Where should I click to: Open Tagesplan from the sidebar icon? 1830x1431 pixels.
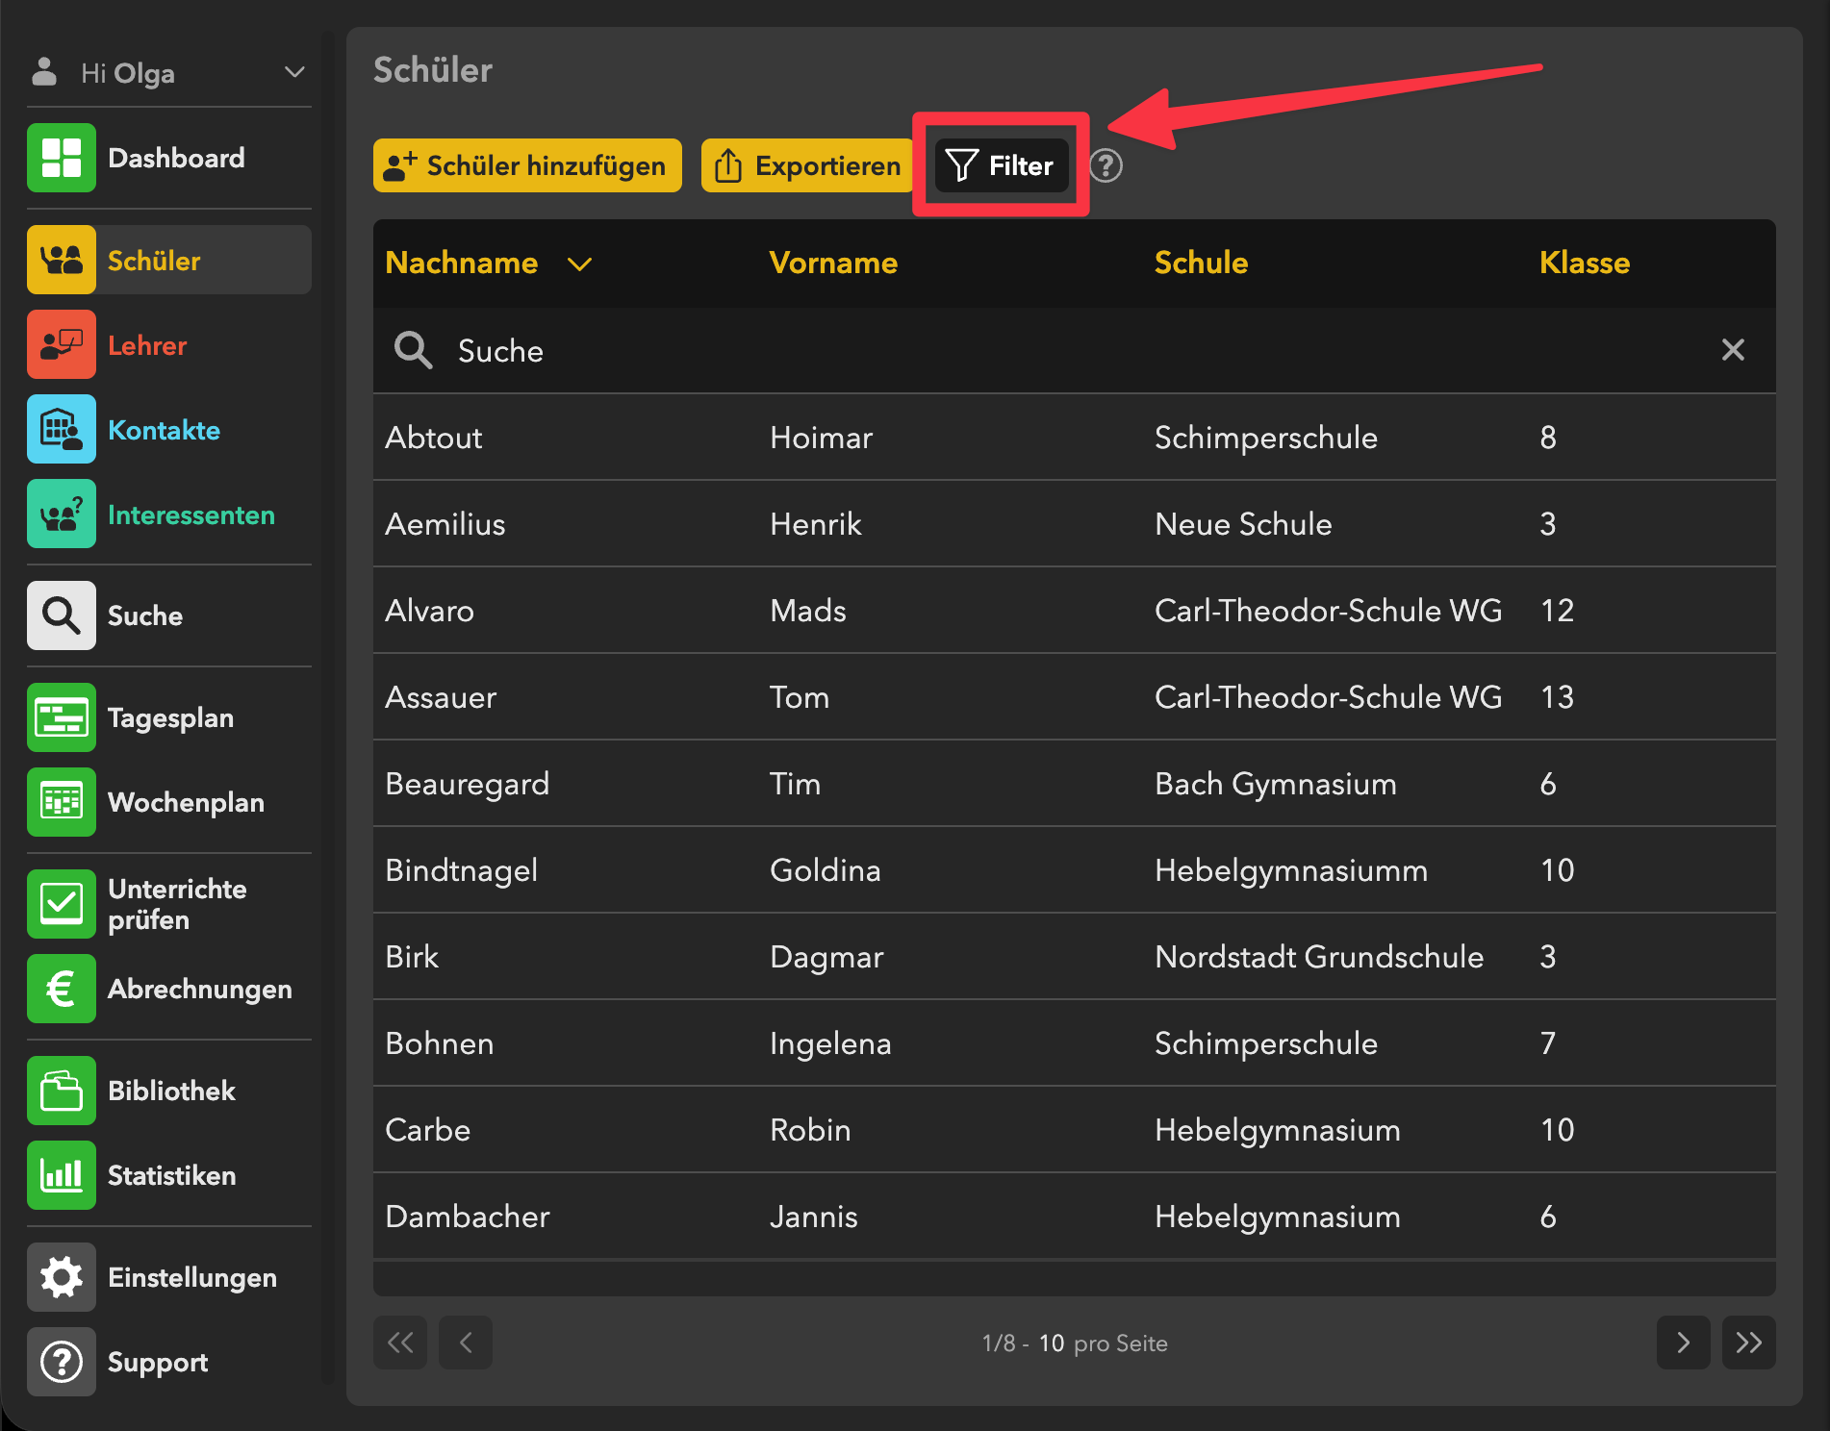coord(62,717)
